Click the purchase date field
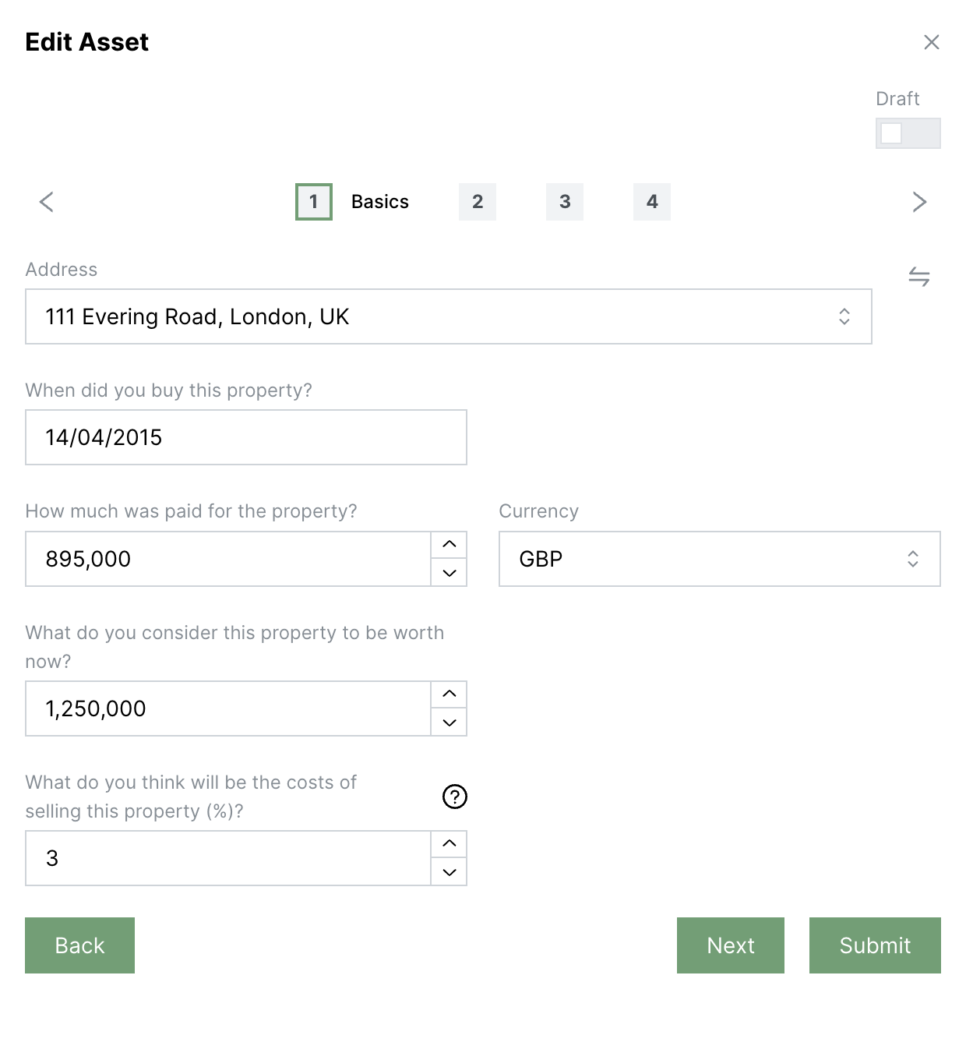Screen dimensions: 966x1060 [245, 437]
